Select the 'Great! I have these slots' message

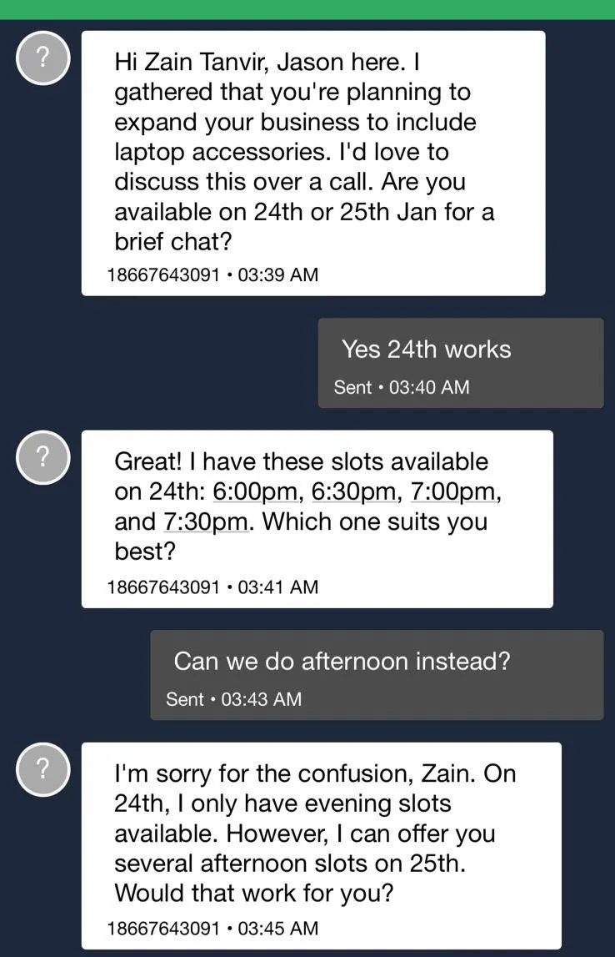(x=317, y=519)
